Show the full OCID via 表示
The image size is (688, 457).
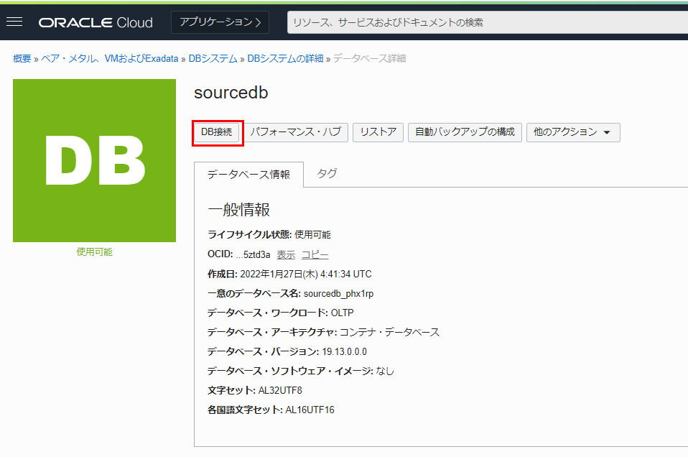pyautogui.click(x=286, y=254)
